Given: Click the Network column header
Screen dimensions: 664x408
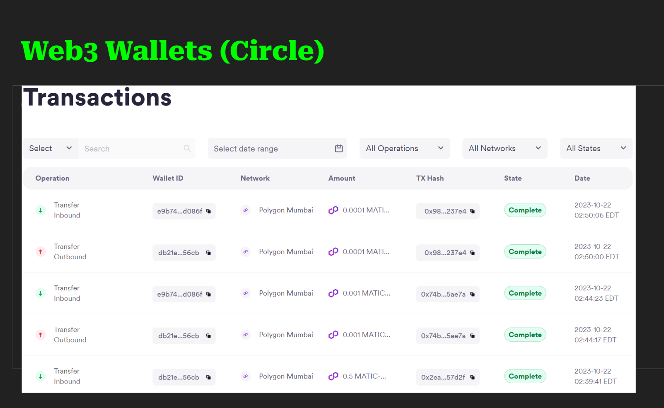Looking at the screenshot, I should point(255,178).
